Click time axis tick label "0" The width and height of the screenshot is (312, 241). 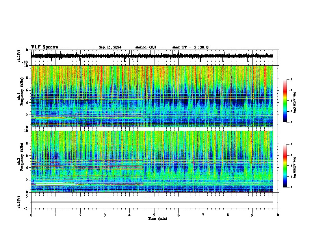(x=31, y=215)
